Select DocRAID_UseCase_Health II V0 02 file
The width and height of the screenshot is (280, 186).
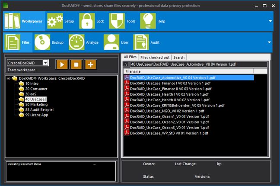coord(170,100)
